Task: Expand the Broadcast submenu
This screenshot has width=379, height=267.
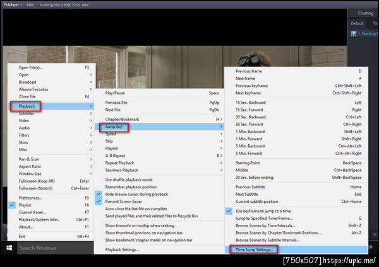Action: [52, 82]
